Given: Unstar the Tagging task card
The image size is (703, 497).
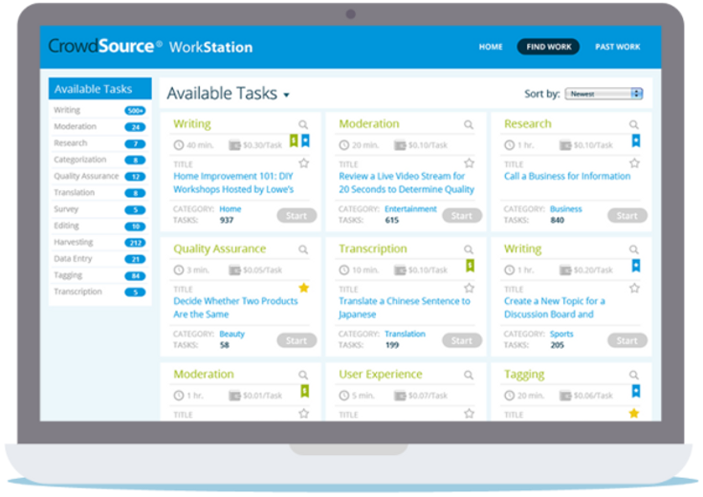Looking at the screenshot, I should 634,413.
